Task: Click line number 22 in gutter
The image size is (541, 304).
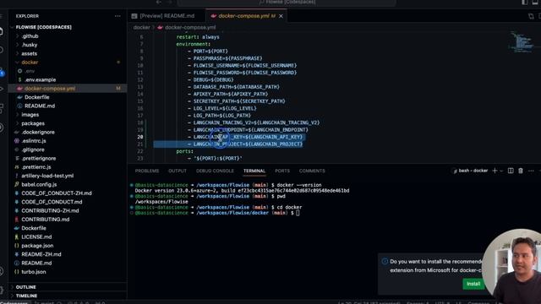Action: pyautogui.click(x=139, y=151)
